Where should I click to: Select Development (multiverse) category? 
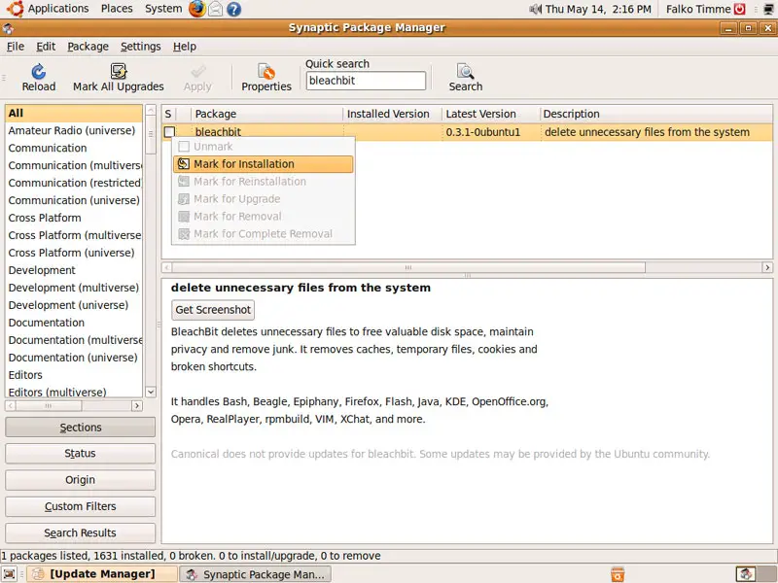click(x=74, y=288)
